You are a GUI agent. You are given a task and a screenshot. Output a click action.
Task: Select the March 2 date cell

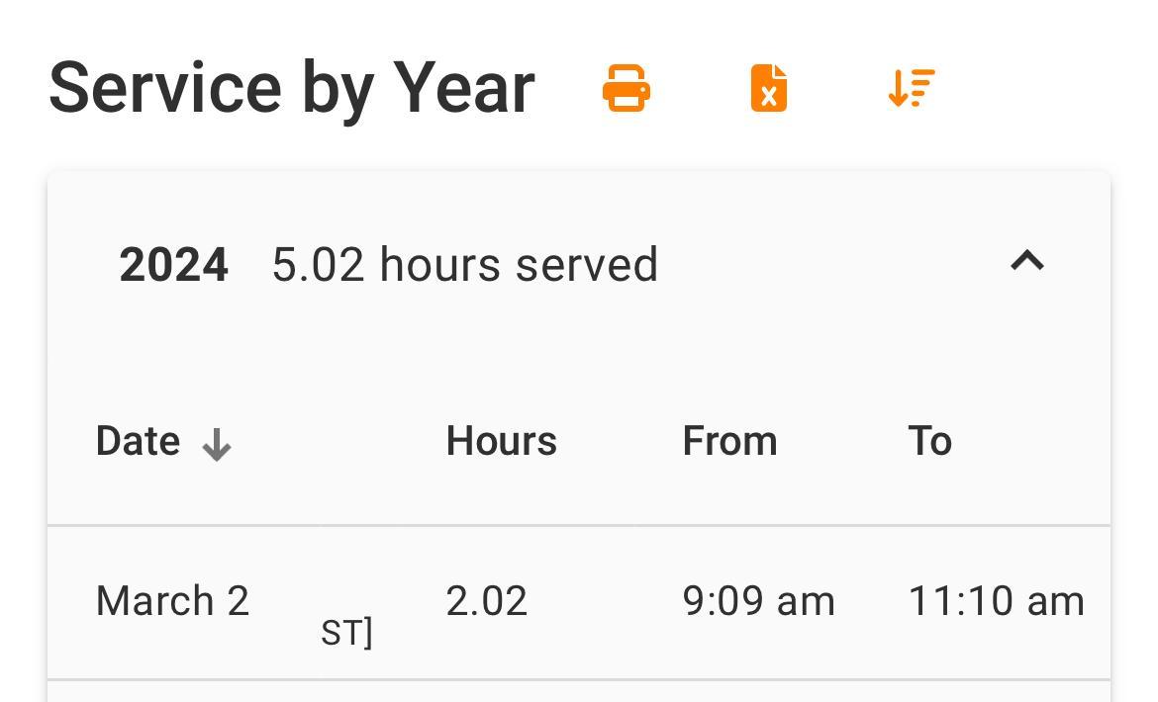pyautogui.click(x=172, y=601)
